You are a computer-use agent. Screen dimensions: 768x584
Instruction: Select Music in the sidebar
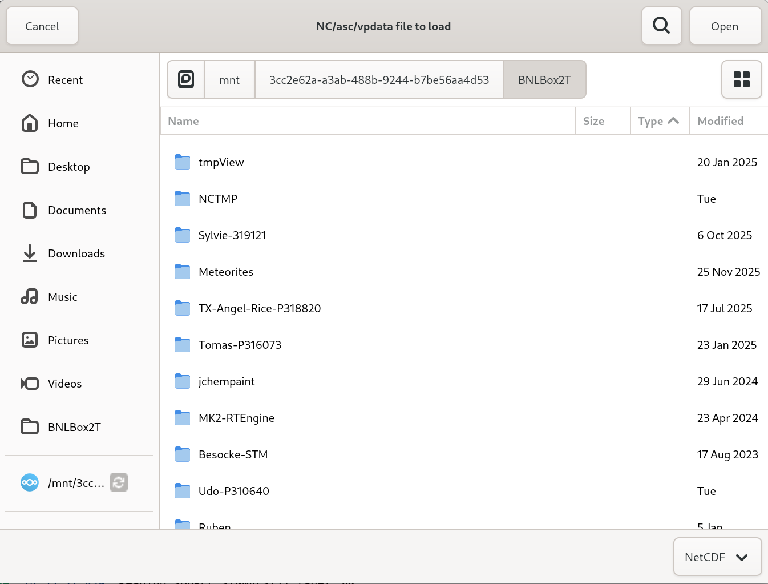click(62, 297)
